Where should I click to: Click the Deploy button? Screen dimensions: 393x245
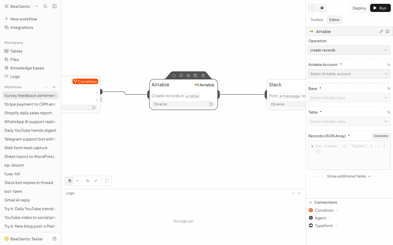tap(359, 8)
